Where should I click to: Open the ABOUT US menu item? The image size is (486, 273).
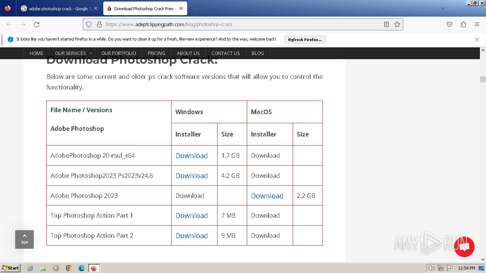point(188,53)
